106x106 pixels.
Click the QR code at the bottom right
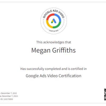pos(105,94)
